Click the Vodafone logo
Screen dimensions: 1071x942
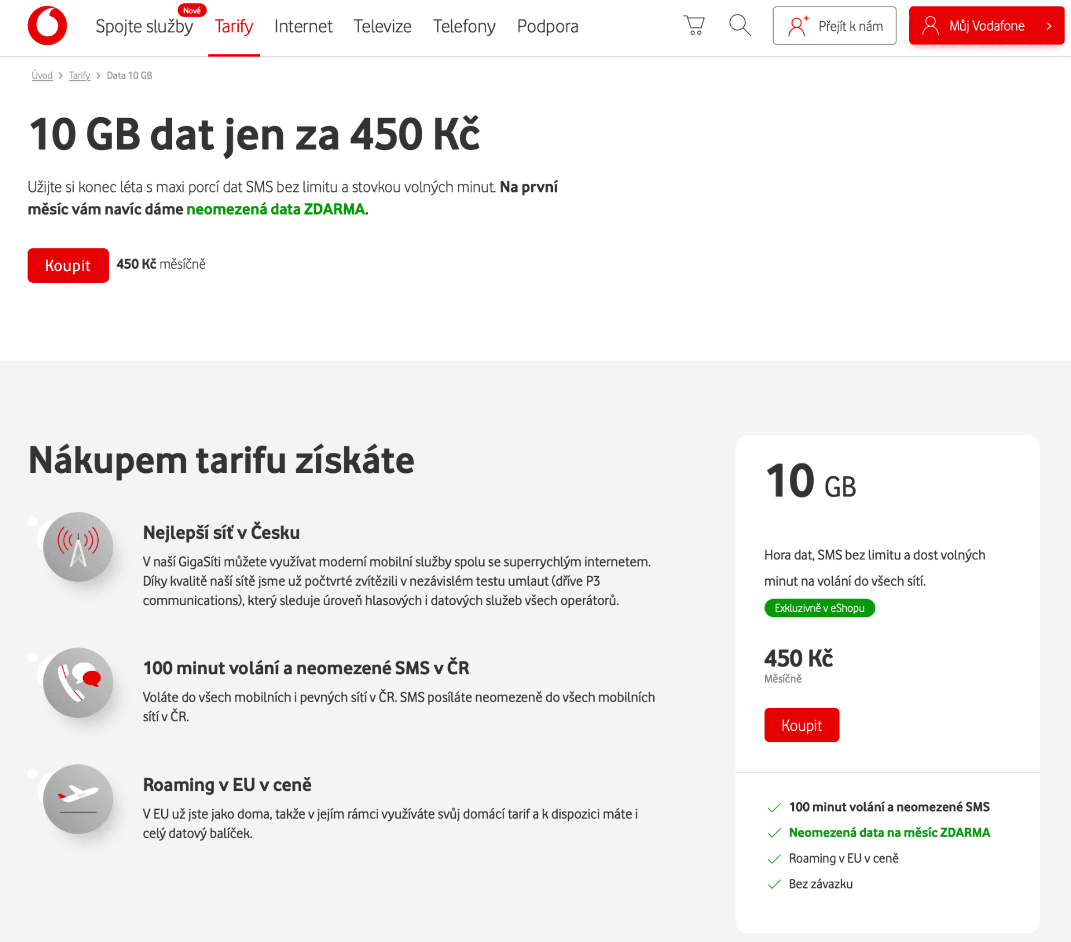(x=47, y=25)
